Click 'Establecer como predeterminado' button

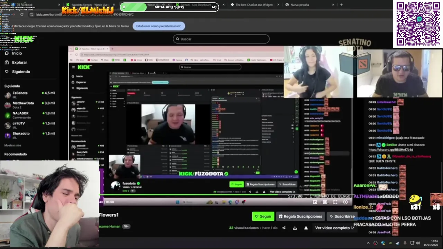[x=159, y=26]
